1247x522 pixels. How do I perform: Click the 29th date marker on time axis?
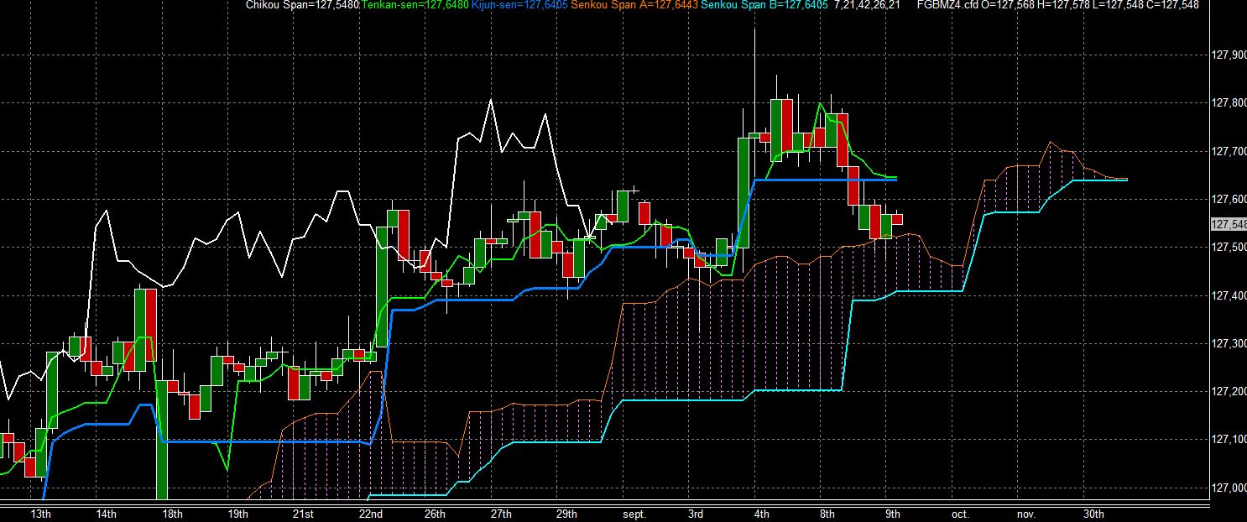(x=566, y=514)
